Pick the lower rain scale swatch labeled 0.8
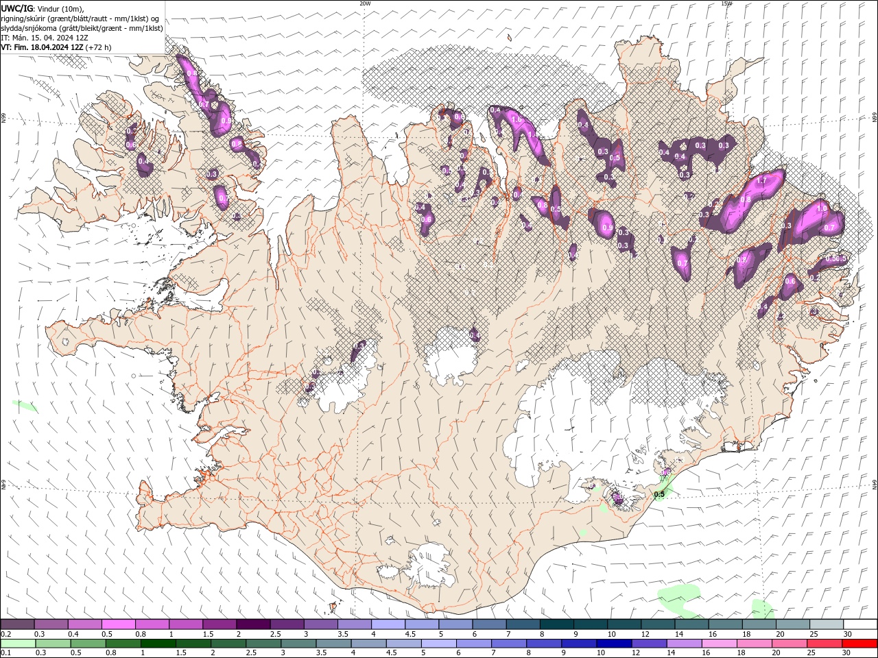Screen dimensions: 878x658 pyautogui.click(x=123, y=644)
